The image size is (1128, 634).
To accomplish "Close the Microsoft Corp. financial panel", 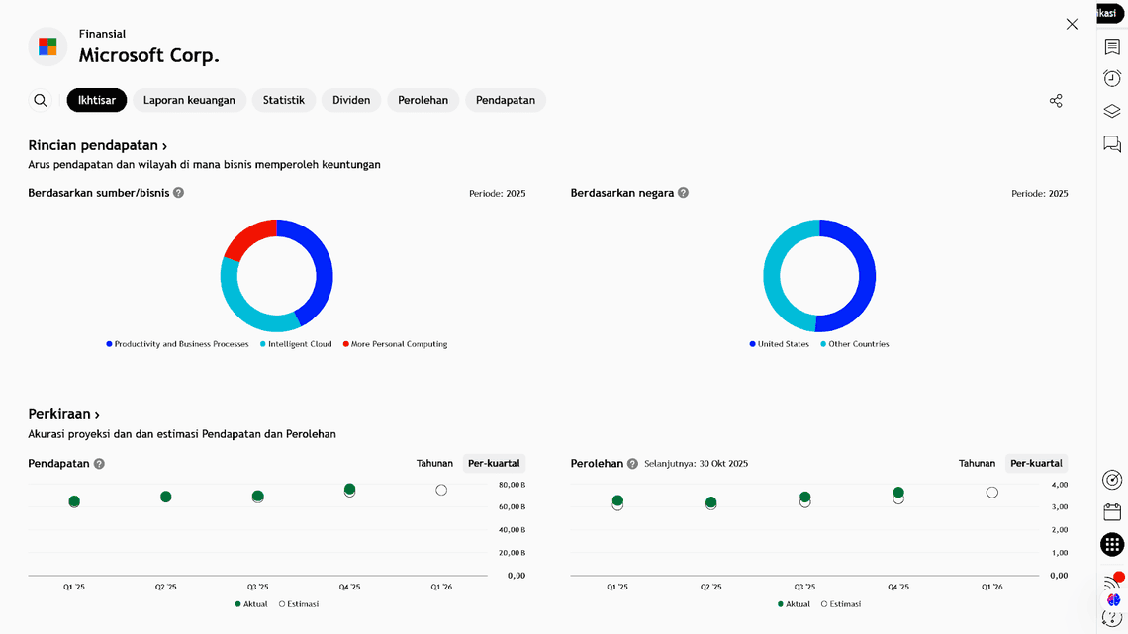I will pos(1072,24).
